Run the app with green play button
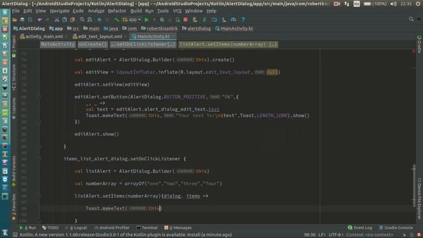The width and height of the screenshot is (423, 238). pyautogui.click(x=147, y=20)
